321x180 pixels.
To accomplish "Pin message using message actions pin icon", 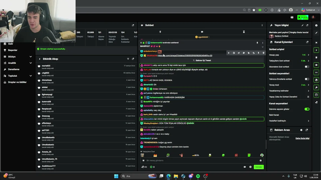I will [x=258, y=53].
